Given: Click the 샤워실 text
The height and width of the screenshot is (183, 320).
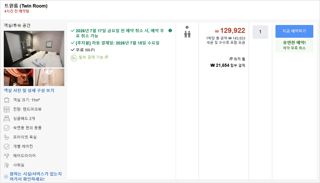Looking at the screenshot, I should point(19,165).
